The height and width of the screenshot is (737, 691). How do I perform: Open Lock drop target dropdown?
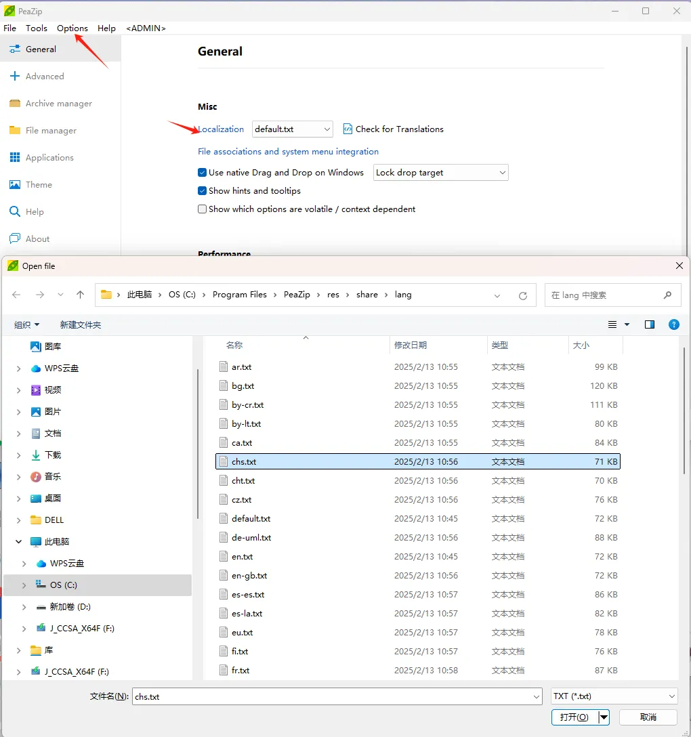(x=440, y=173)
